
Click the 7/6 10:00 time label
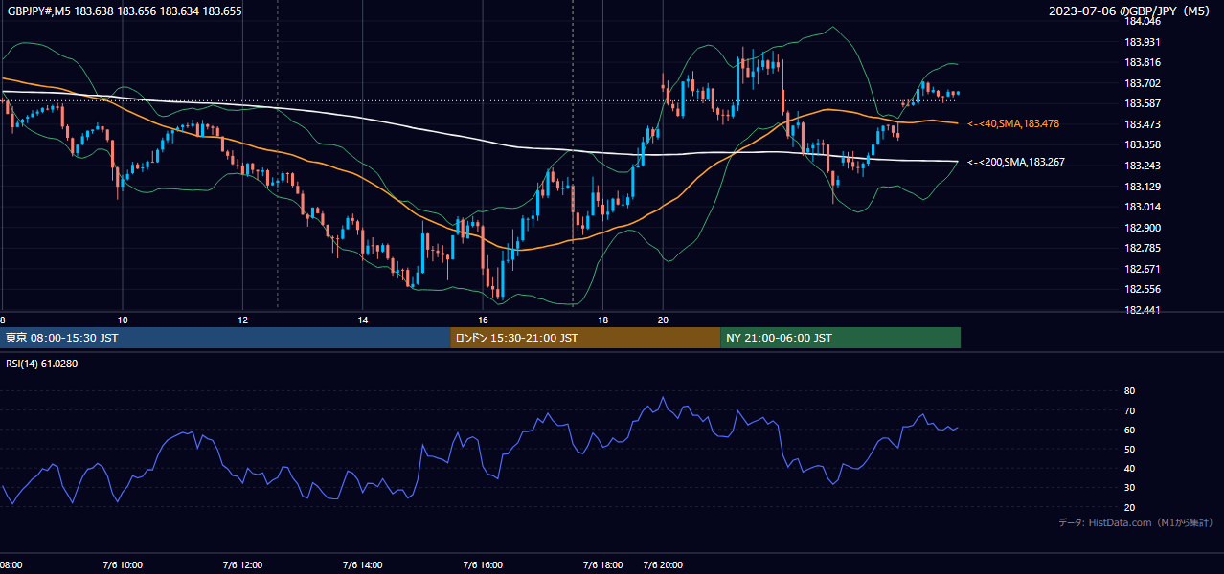click(122, 565)
